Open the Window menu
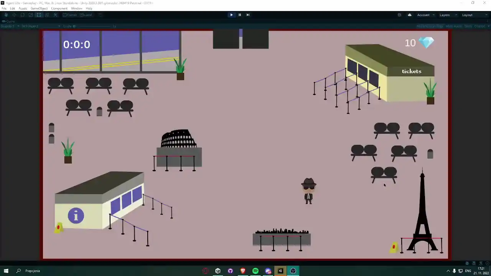 (x=76, y=8)
